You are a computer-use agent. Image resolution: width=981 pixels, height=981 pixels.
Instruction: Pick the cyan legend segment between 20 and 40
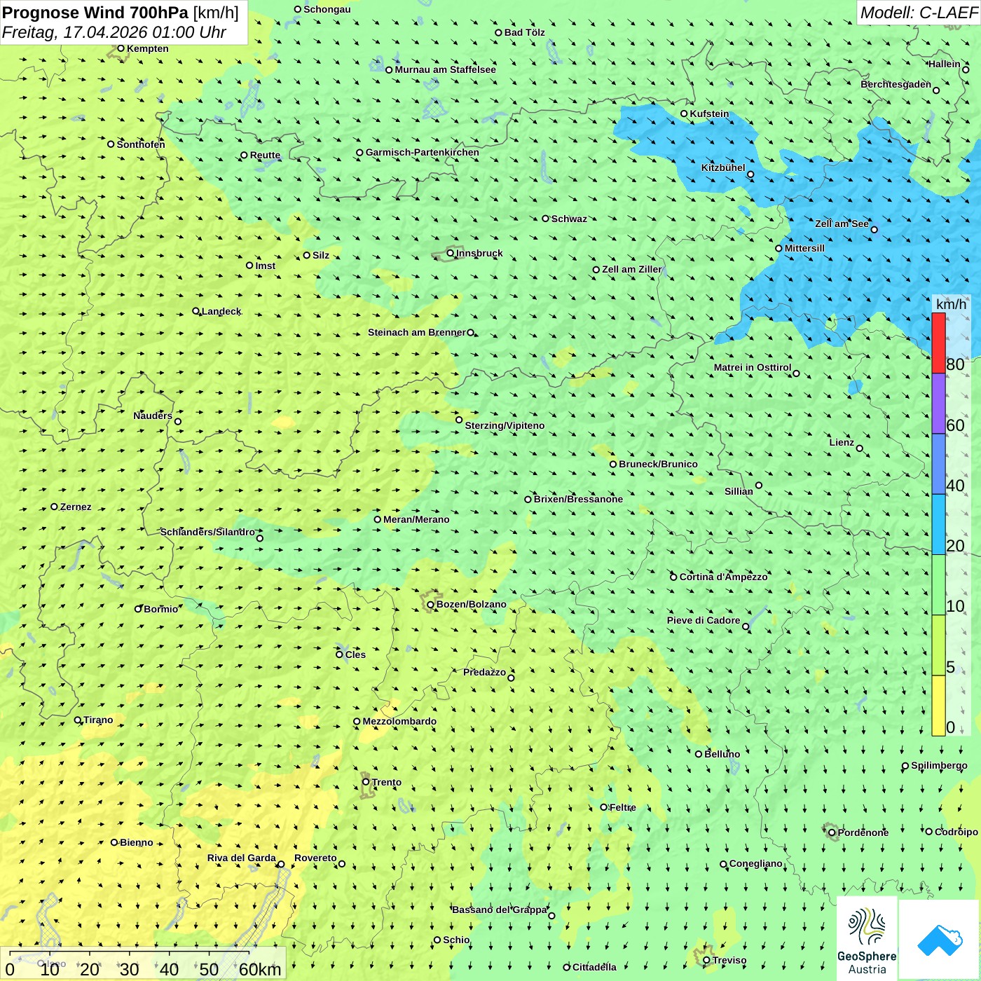click(x=938, y=525)
